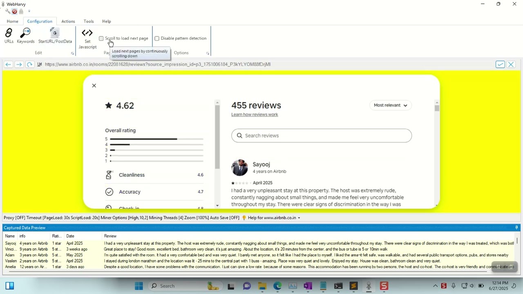Open the URLs editor
523x294 pixels.
pyautogui.click(x=9, y=36)
